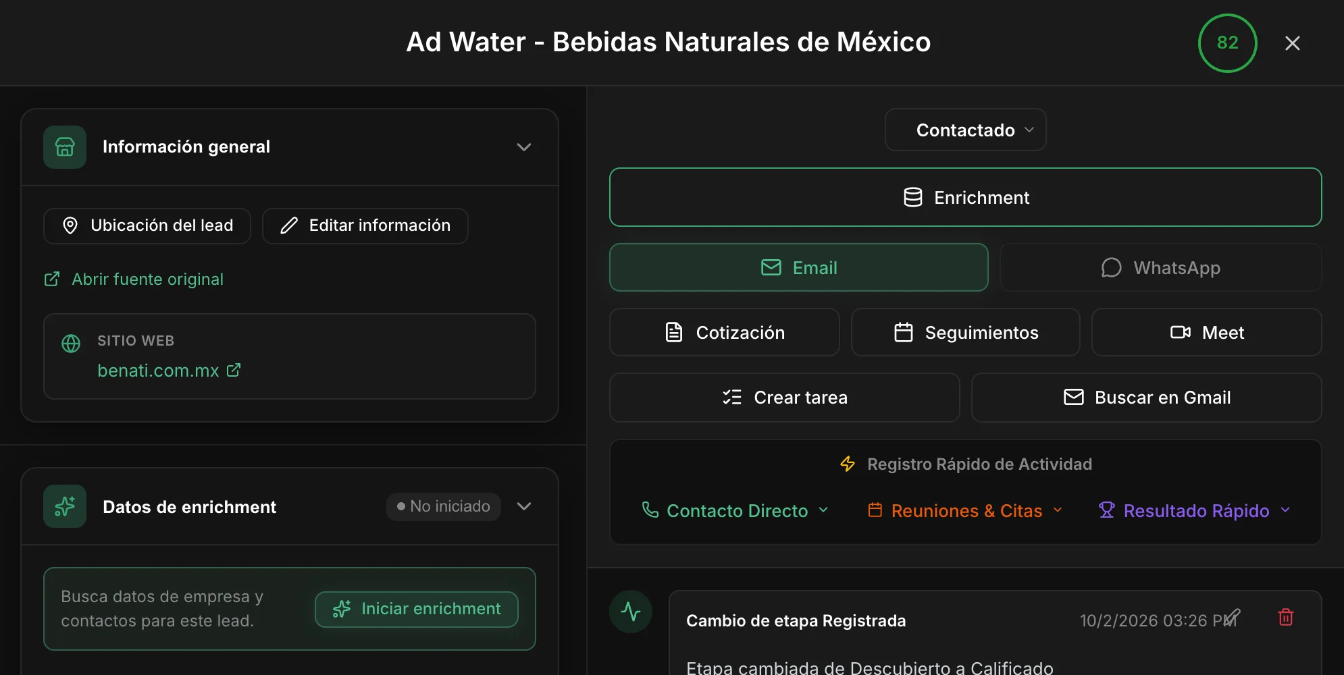
Task: Click Crear tarea
Action: coord(784,397)
